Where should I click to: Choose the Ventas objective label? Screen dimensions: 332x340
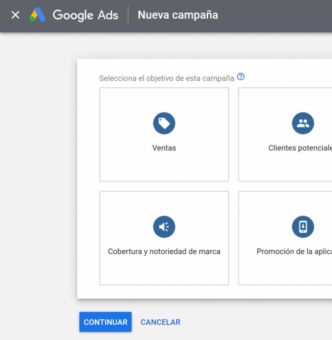pyautogui.click(x=164, y=148)
